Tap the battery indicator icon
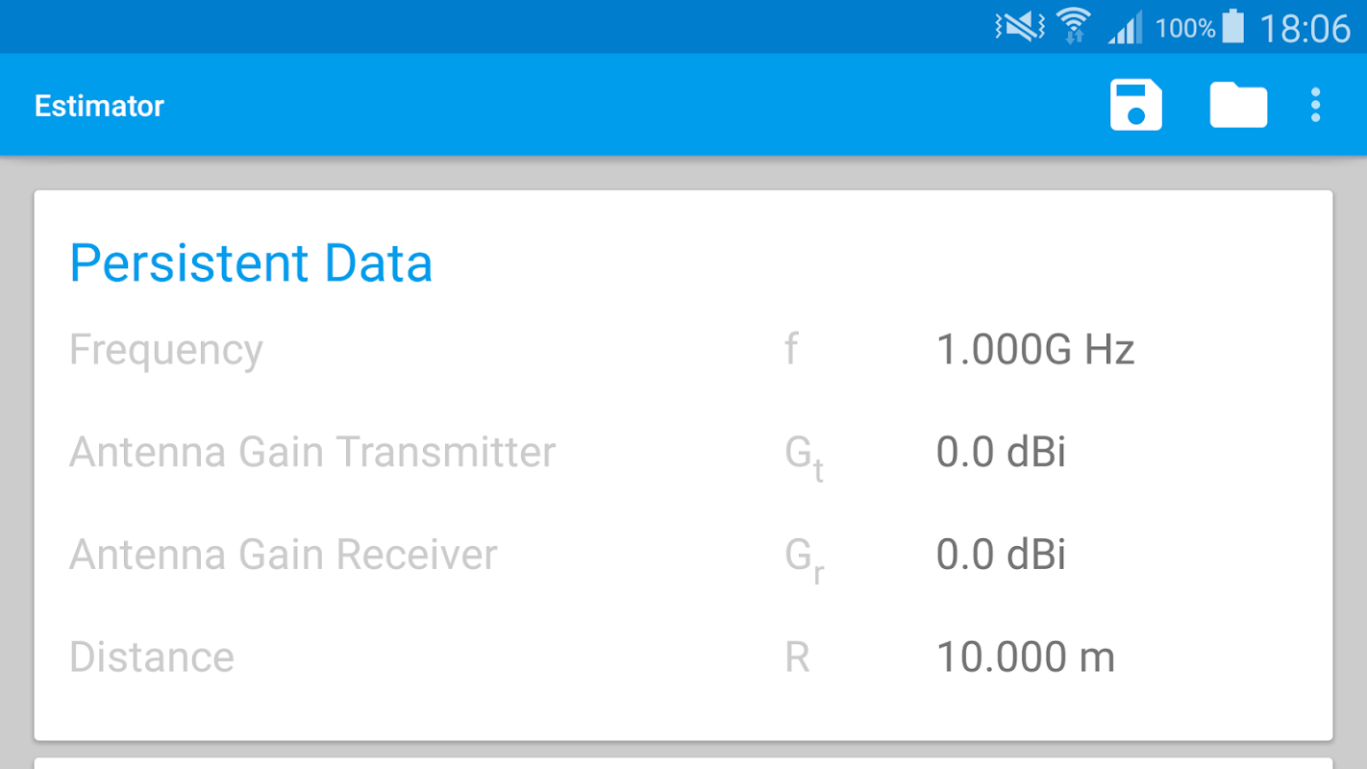The width and height of the screenshot is (1367, 769). click(x=1233, y=26)
